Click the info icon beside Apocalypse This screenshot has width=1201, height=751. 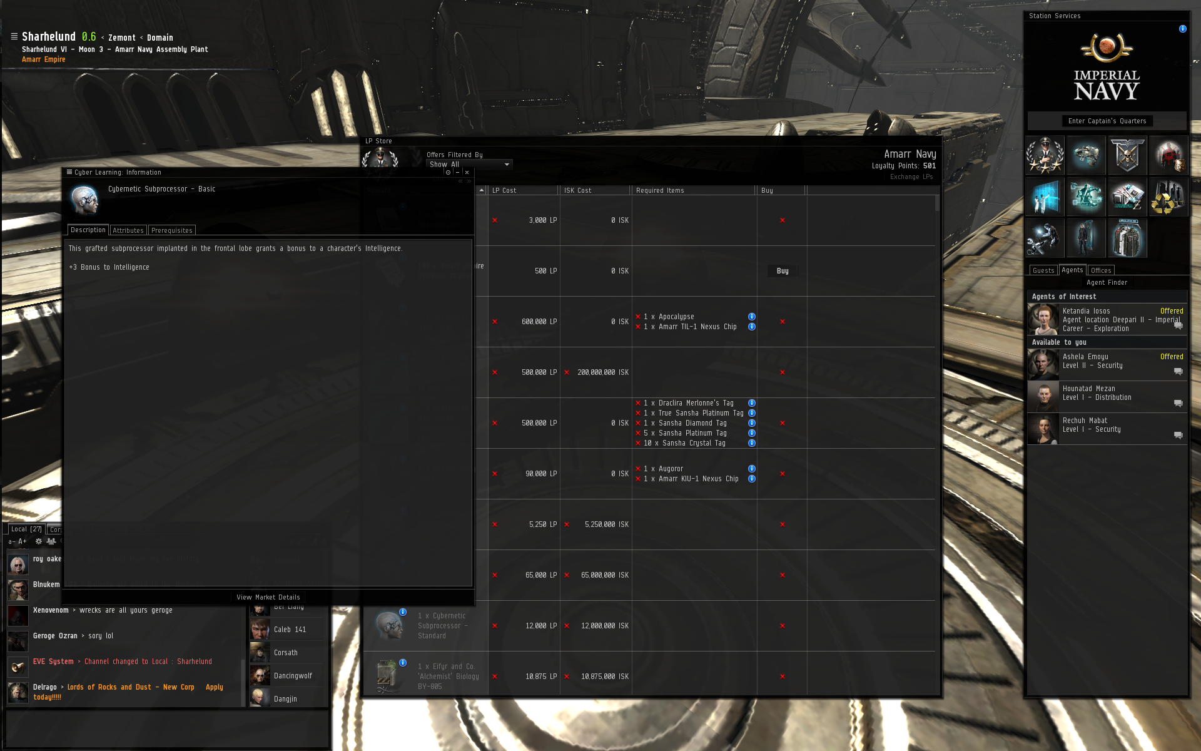point(752,317)
